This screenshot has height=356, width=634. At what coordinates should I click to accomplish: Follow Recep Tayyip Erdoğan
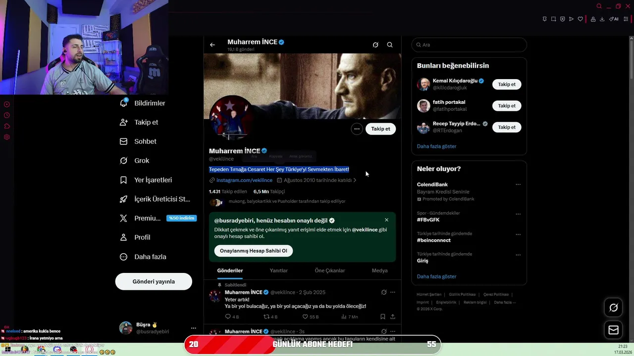tap(507, 127)
